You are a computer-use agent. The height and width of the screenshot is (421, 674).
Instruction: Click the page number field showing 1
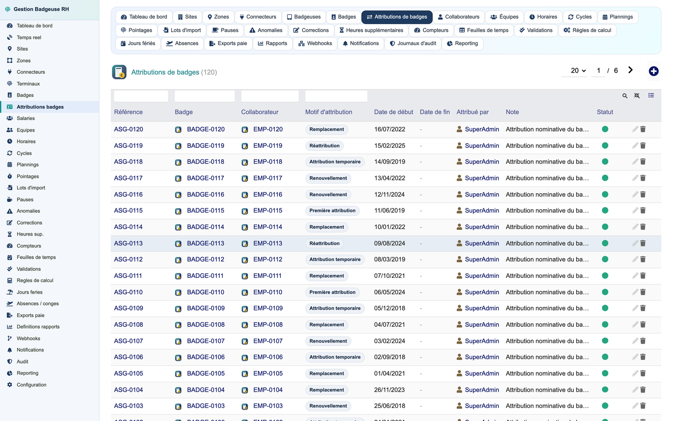(x=598, y=71)
